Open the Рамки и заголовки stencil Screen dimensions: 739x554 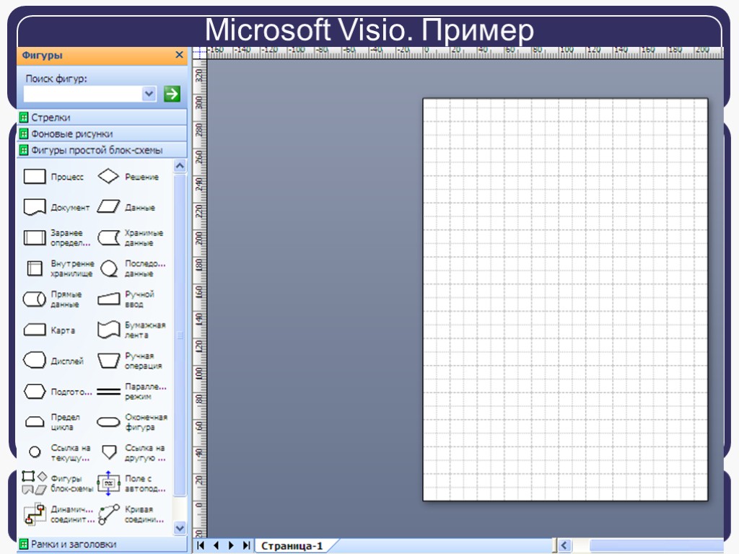pos(102,544)
